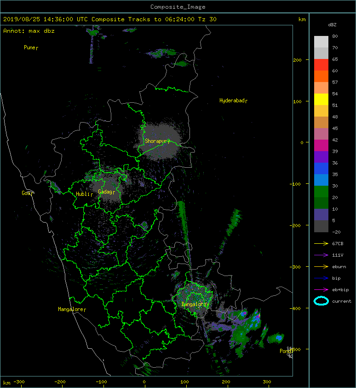The image size is (356, 388).
Task: Click the dark gray -20 dBZ swatch
Action: pyautogui.click(x=321, y=226)
